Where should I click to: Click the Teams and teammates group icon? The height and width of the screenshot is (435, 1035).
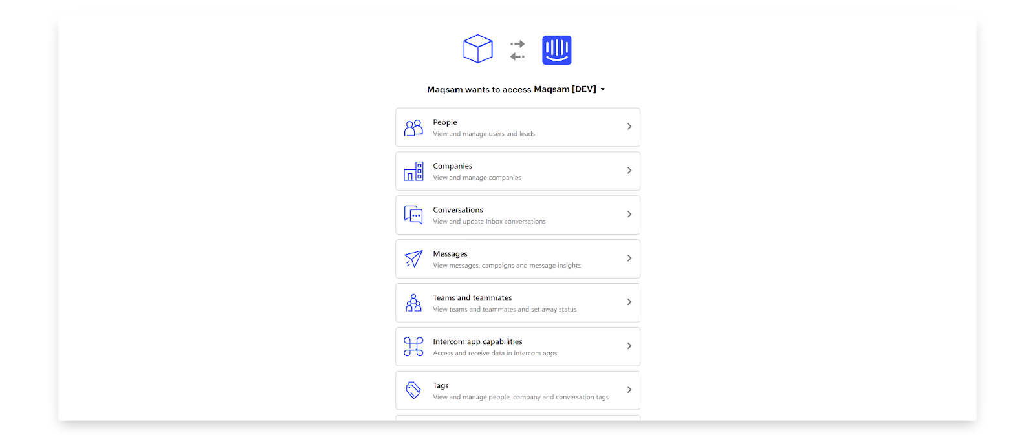click(x=413, y=302)
